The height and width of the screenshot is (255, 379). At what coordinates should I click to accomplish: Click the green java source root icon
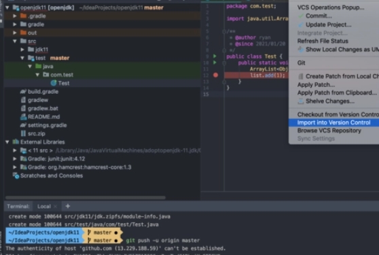tap(39, 66)
